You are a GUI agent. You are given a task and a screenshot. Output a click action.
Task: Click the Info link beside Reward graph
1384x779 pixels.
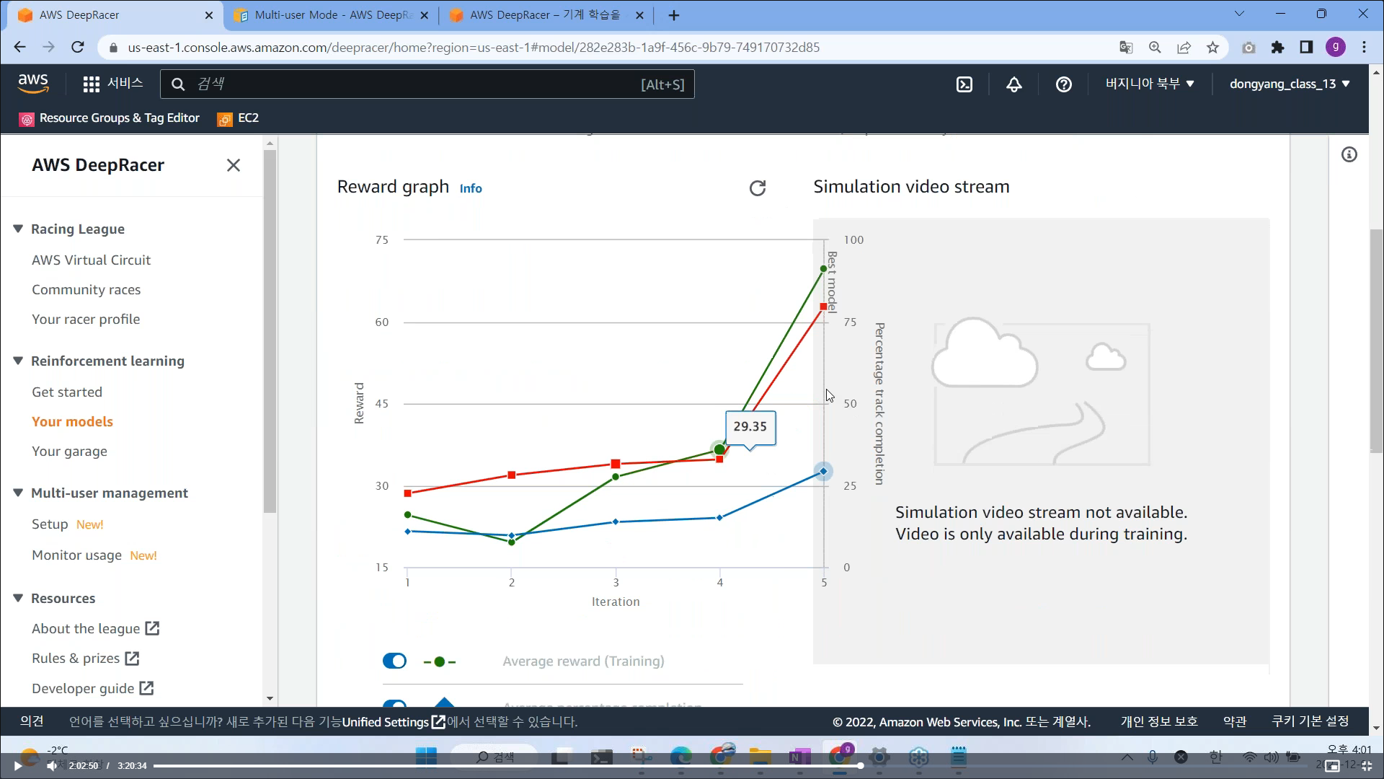(471, 188)
